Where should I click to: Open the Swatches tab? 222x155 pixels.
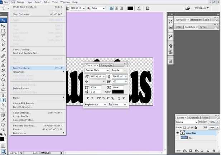point(190,27)
